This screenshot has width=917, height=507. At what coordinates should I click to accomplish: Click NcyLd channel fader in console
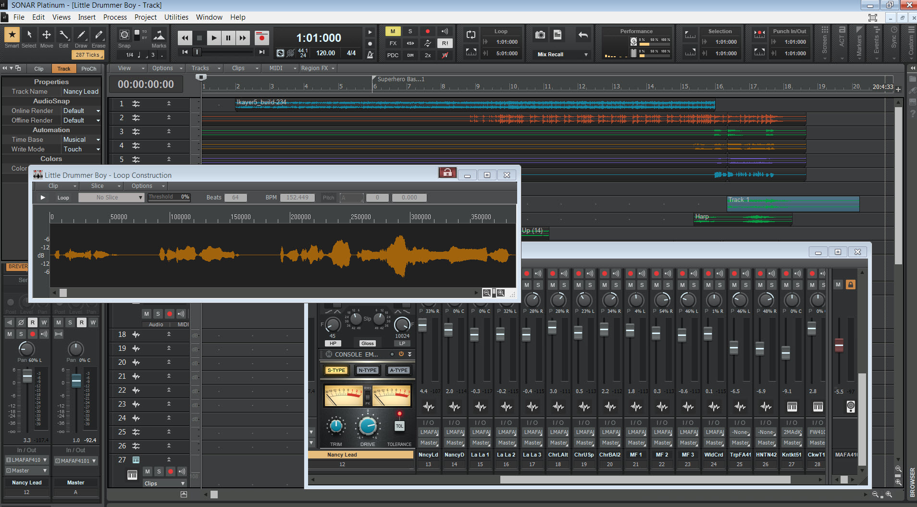point(422,325)
